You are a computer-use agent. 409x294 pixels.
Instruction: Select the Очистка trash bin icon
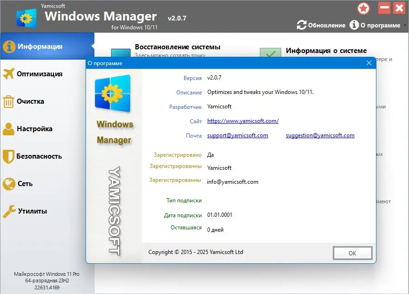(x=8, y=101)
